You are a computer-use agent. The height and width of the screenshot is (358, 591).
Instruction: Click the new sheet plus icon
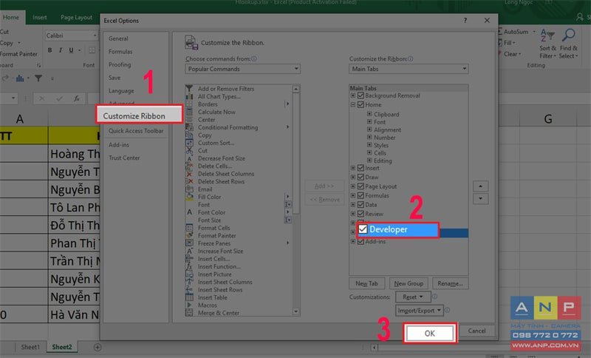98,347
